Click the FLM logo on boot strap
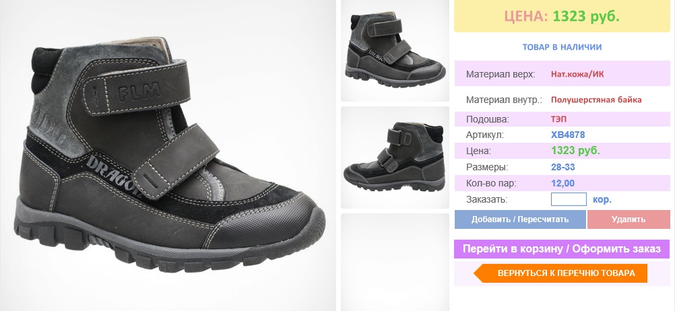Viewport: 675px width, 311px height. point(139,91)
